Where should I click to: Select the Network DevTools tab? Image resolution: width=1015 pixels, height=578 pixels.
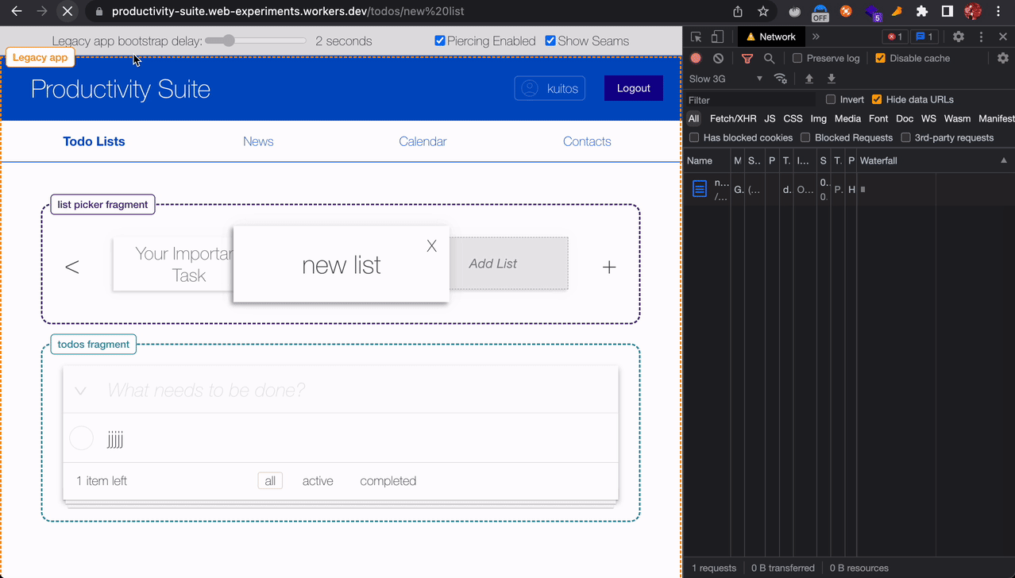pyautogui.click(x=771, y=37)
